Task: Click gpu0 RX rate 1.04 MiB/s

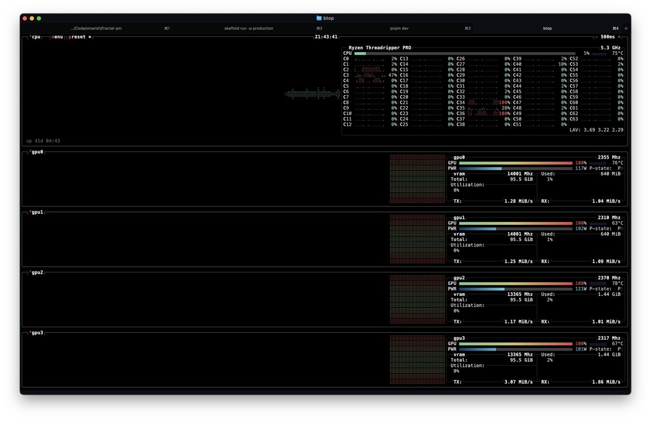Action: pyautogui.click(x=607, y=201)
